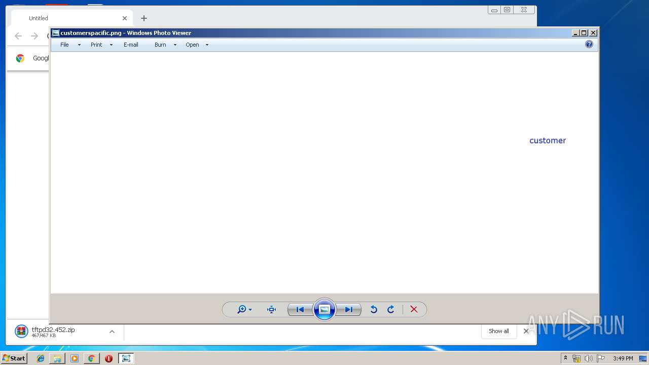
Task: Open Opera icon in the taskbar
Action: click(x=109, y=358)
